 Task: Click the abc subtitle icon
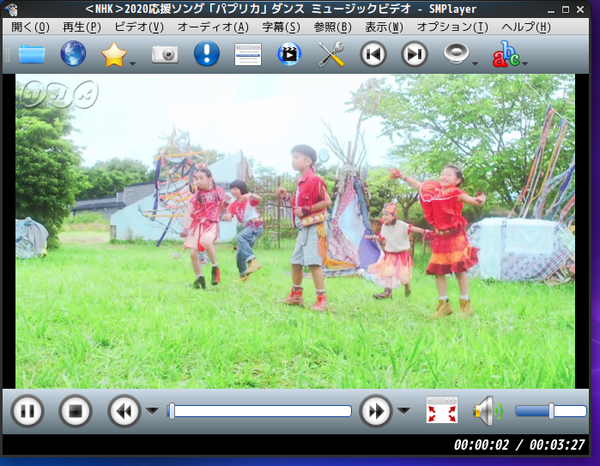click(x=506, y=54)
